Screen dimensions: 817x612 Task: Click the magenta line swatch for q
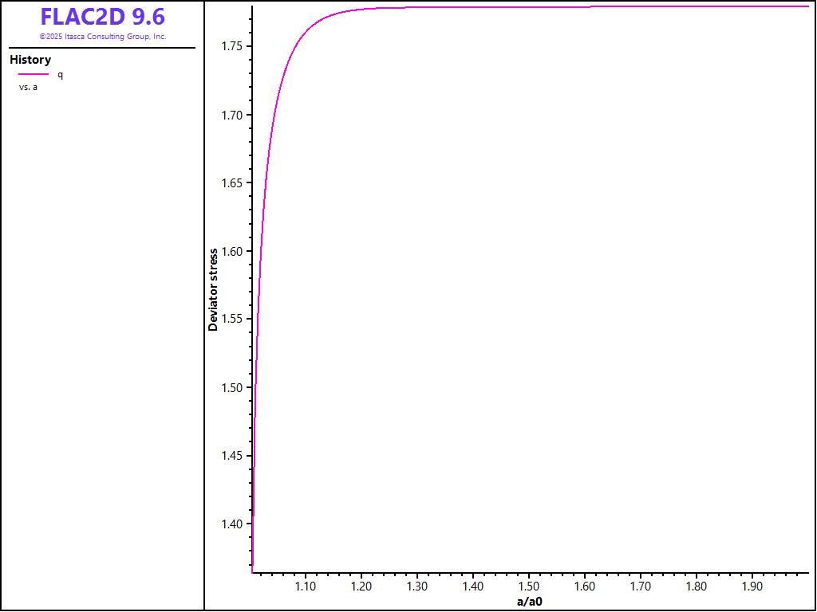(34, 74)
